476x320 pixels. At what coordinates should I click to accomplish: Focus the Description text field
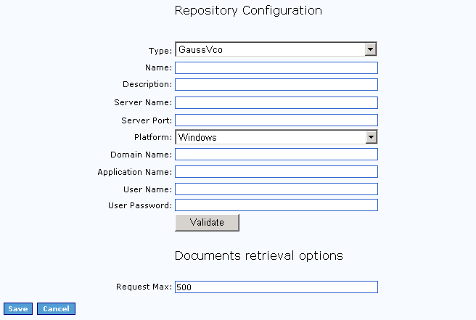click(x=276, y=84)
